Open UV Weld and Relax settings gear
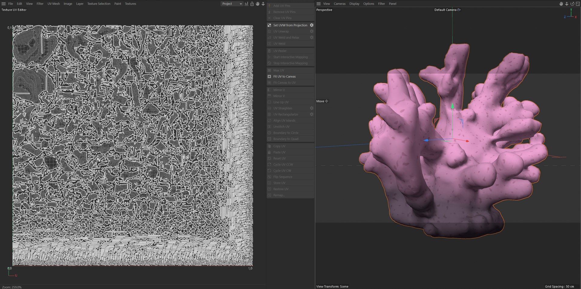 (312, 37)
